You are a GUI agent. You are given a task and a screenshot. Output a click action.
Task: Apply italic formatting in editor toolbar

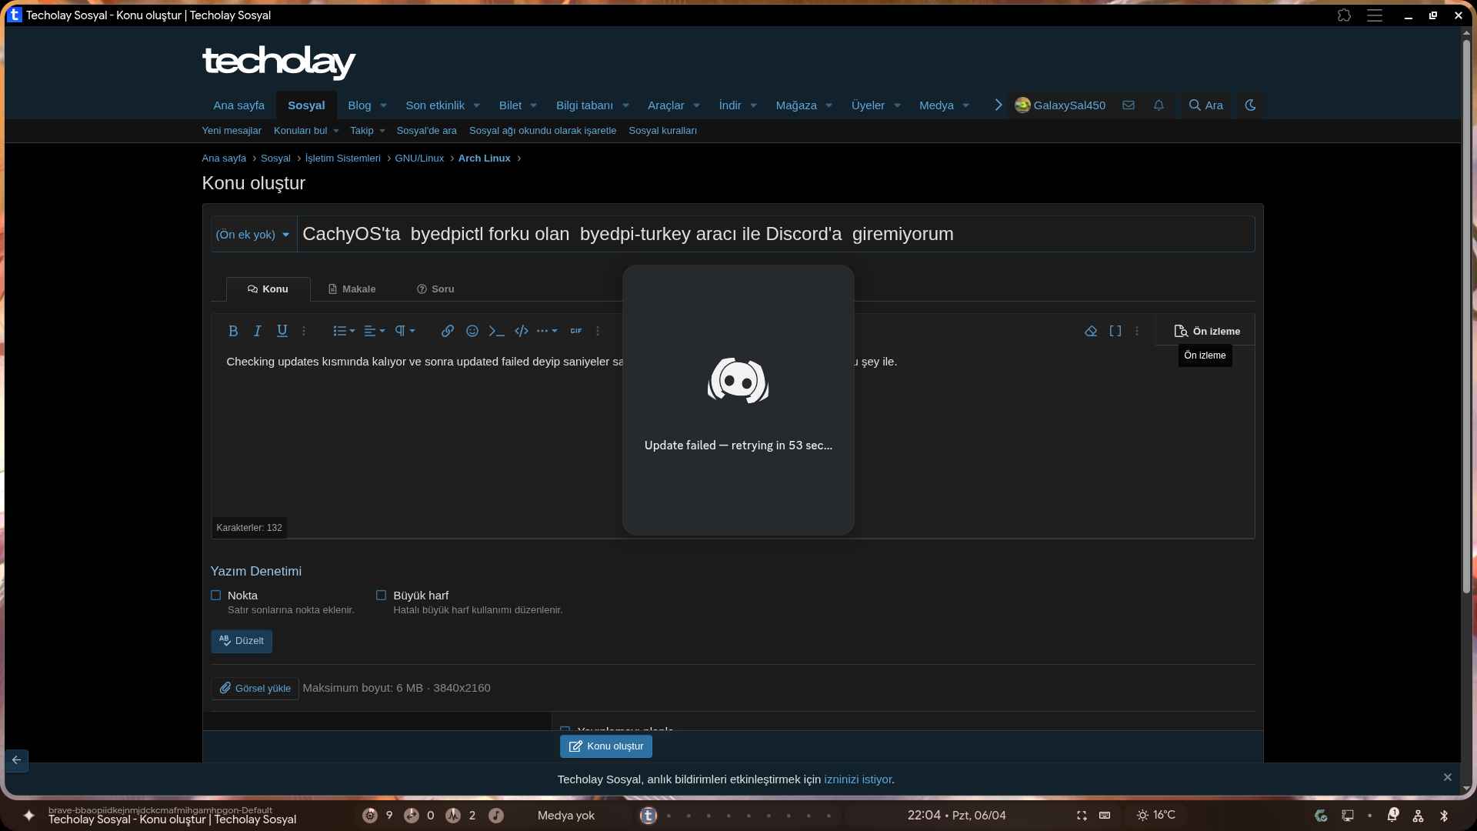tap(258, 331)
